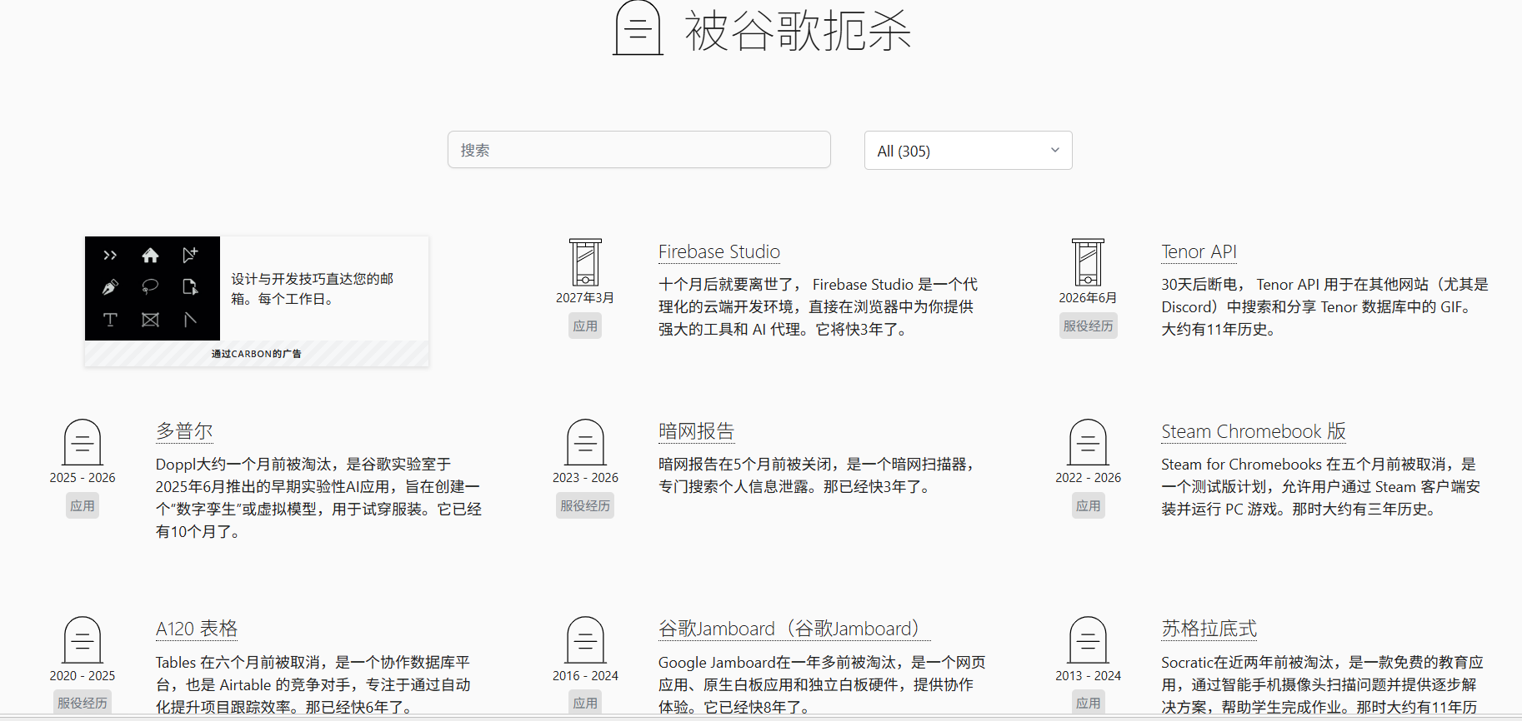The height and width of the screenshot is (721, 1522).
Task: Open the A120 表格 link
Action: (x=197, y=629)
